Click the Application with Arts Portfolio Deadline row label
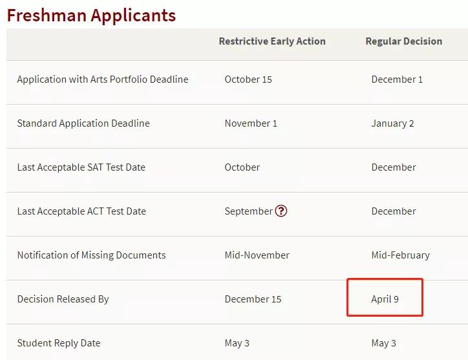This screenshot has width=468, height=360. click(x=103, y=79)
